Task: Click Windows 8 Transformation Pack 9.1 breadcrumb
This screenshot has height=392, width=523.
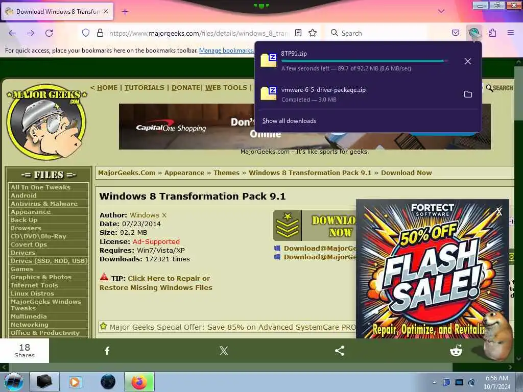Action: (310, 173)
